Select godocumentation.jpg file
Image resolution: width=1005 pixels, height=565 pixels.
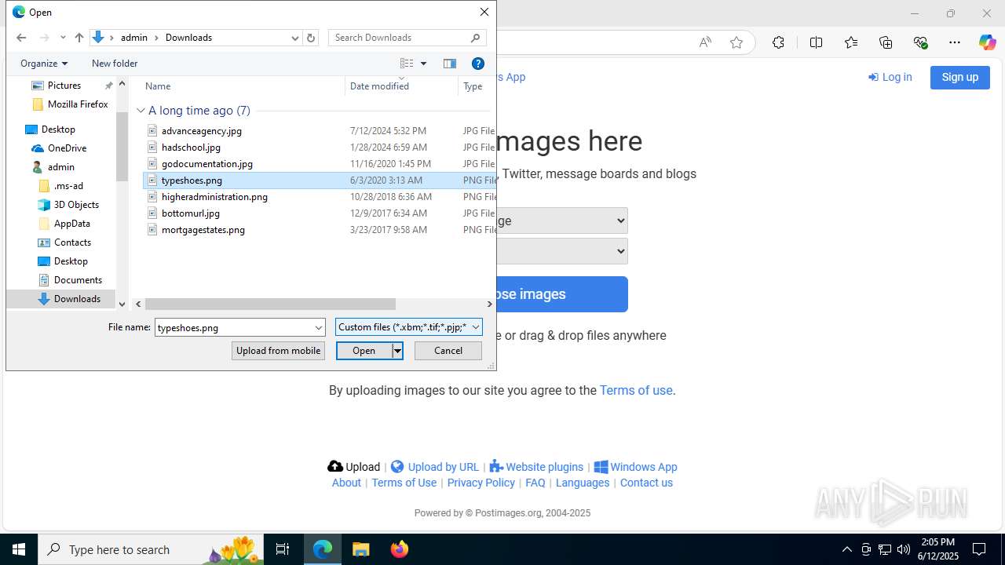[207, 164]
